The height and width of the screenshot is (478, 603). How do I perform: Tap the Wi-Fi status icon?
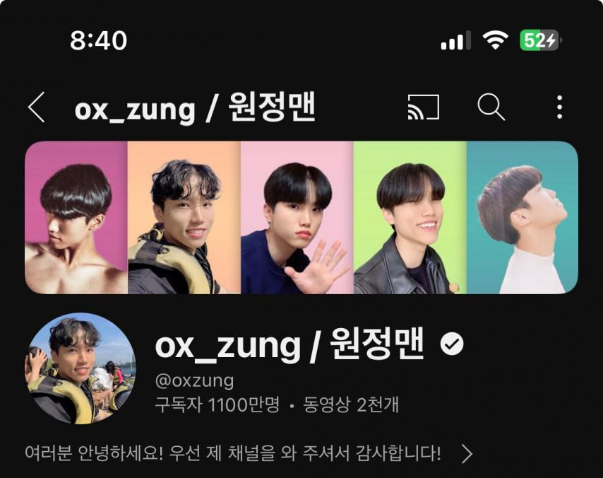(x=496, y=40)
